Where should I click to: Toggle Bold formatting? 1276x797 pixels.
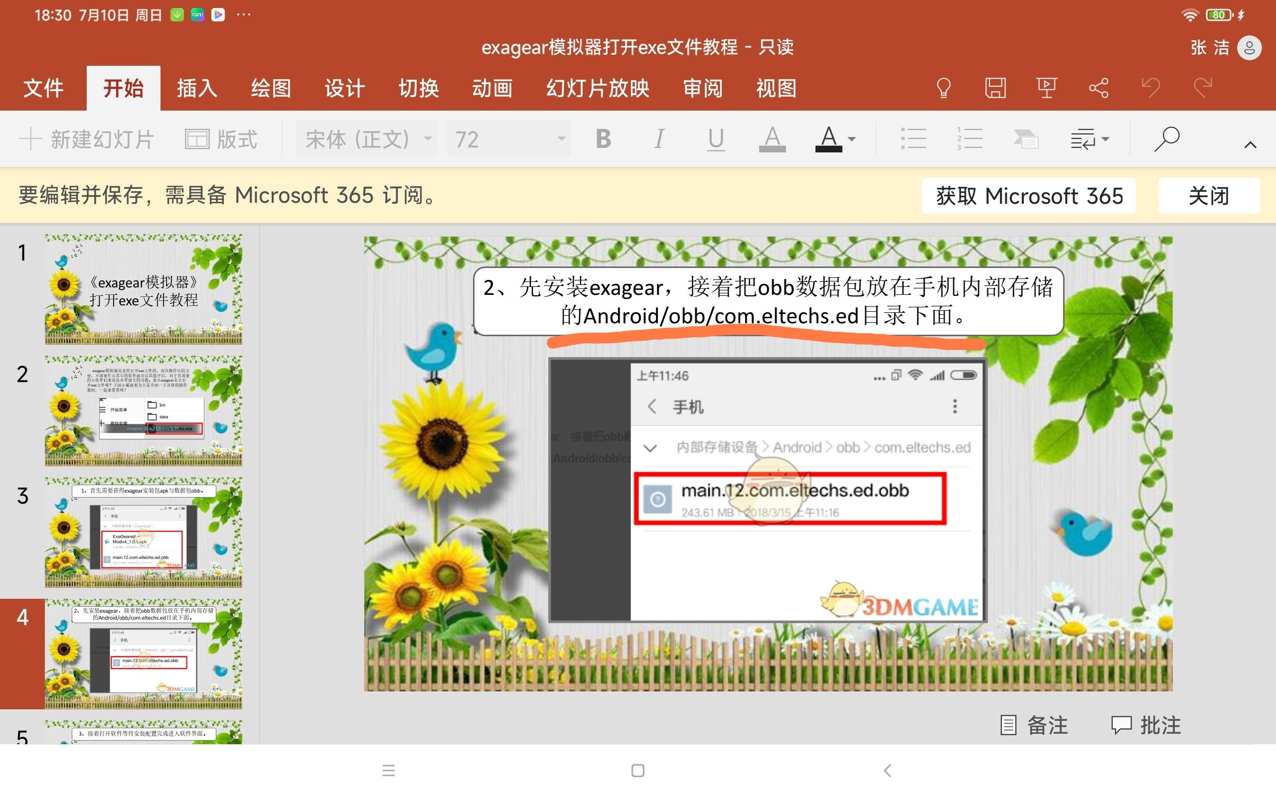click(x=603, y=139)
